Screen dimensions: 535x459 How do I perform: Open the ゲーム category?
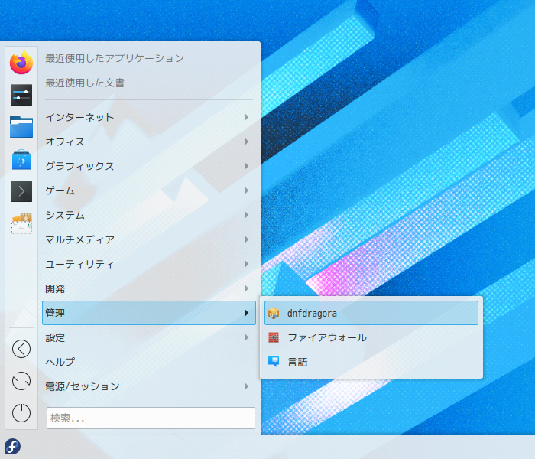[149, 190]
